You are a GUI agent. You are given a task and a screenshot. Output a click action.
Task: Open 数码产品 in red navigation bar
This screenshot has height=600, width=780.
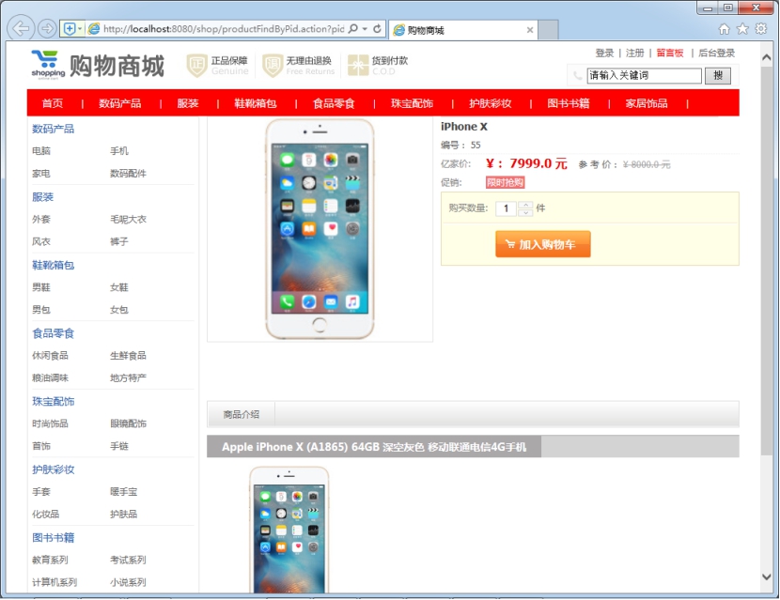120,103
